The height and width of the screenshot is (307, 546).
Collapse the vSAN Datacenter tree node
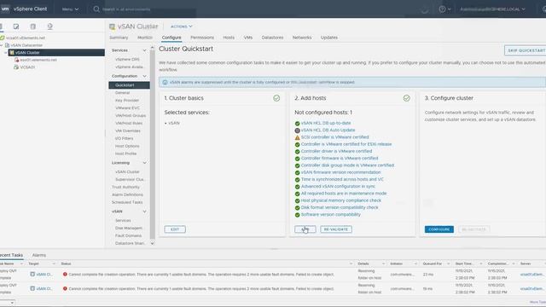(x=2, y=45)
